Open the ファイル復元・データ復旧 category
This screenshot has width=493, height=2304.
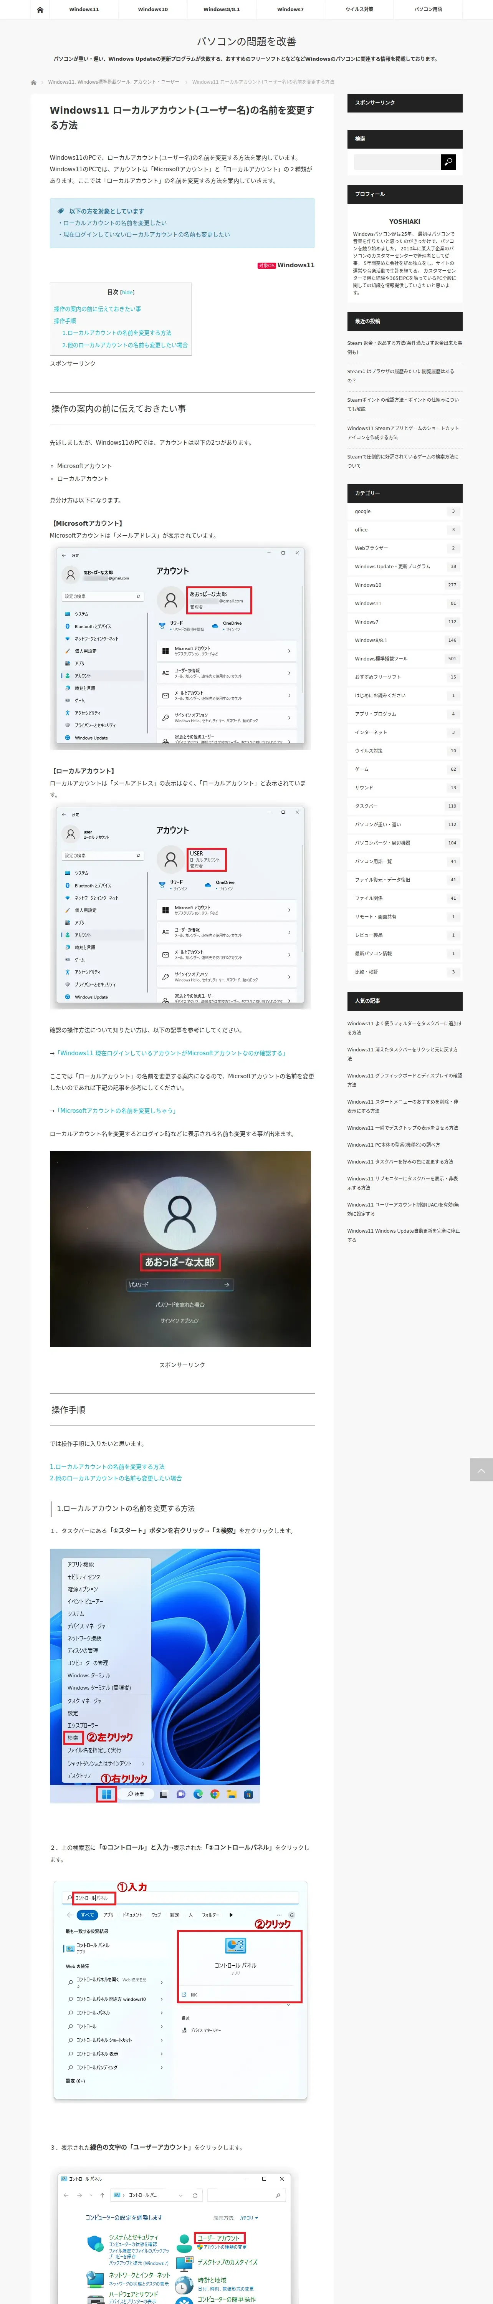(404, 879)
